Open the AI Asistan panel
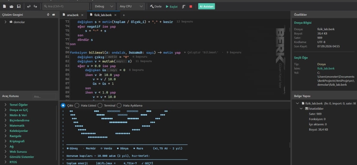This screenshot has width=357, height=165. click(207, 6)
